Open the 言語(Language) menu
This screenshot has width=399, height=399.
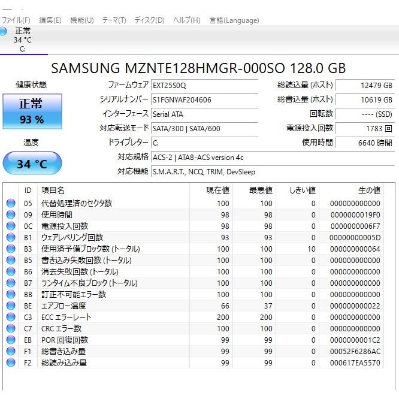234,20
